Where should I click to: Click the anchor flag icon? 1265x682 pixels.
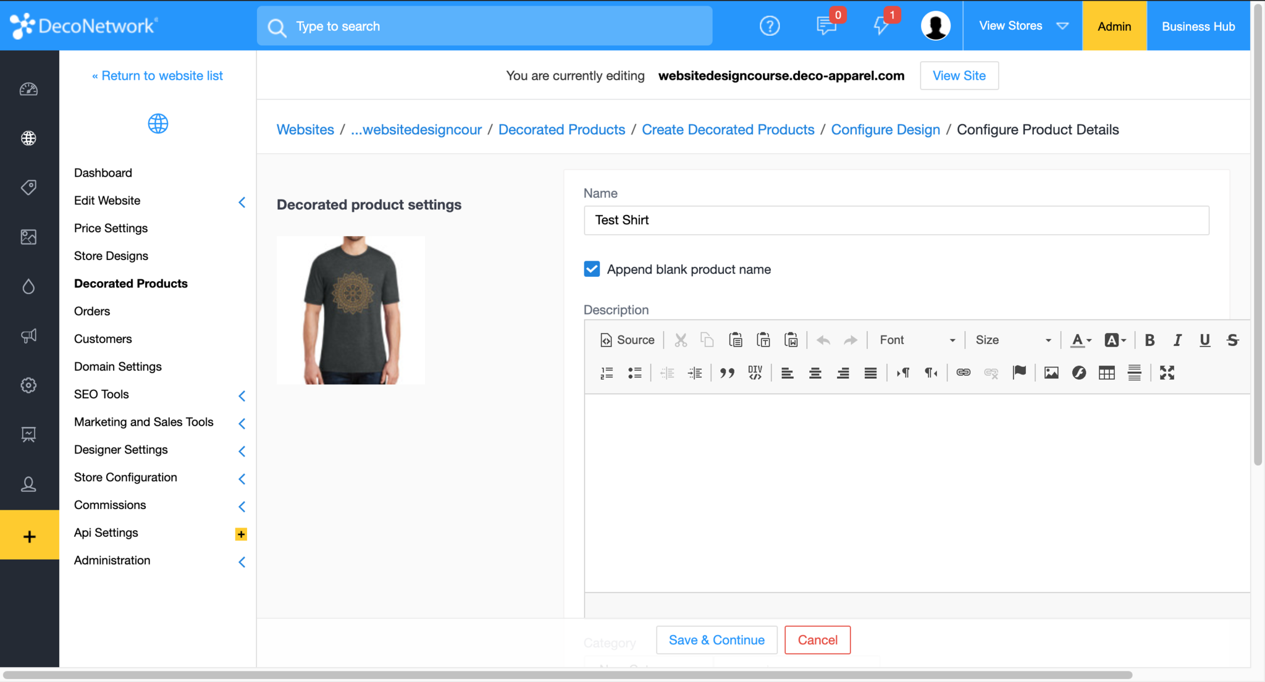pyautogui.click(x=1019, y=373)
